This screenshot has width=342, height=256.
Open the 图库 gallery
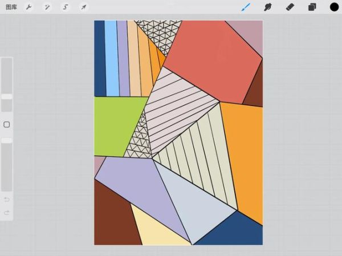(11, 7)
